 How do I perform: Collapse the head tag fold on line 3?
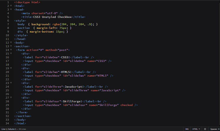[11, 9]
